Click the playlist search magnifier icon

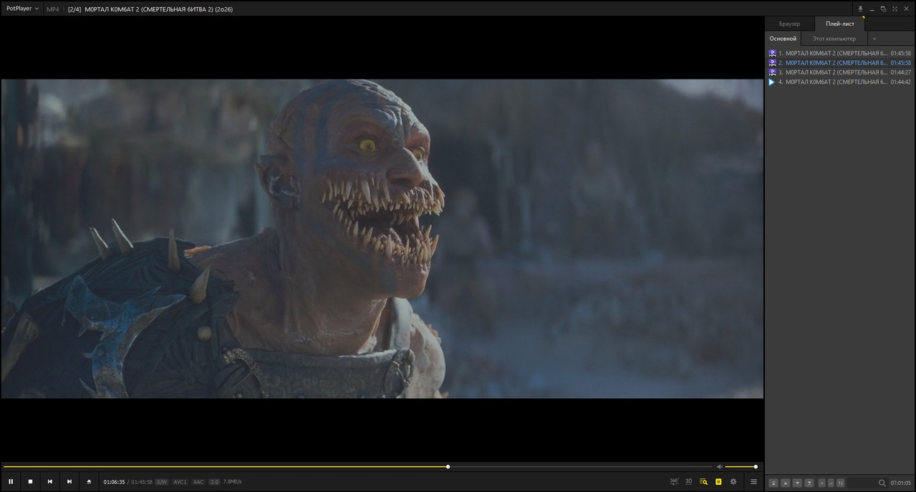tap(882, 483)
